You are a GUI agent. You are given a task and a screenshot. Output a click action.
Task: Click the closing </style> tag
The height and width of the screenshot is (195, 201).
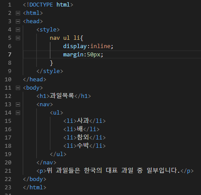coord(50,71)
